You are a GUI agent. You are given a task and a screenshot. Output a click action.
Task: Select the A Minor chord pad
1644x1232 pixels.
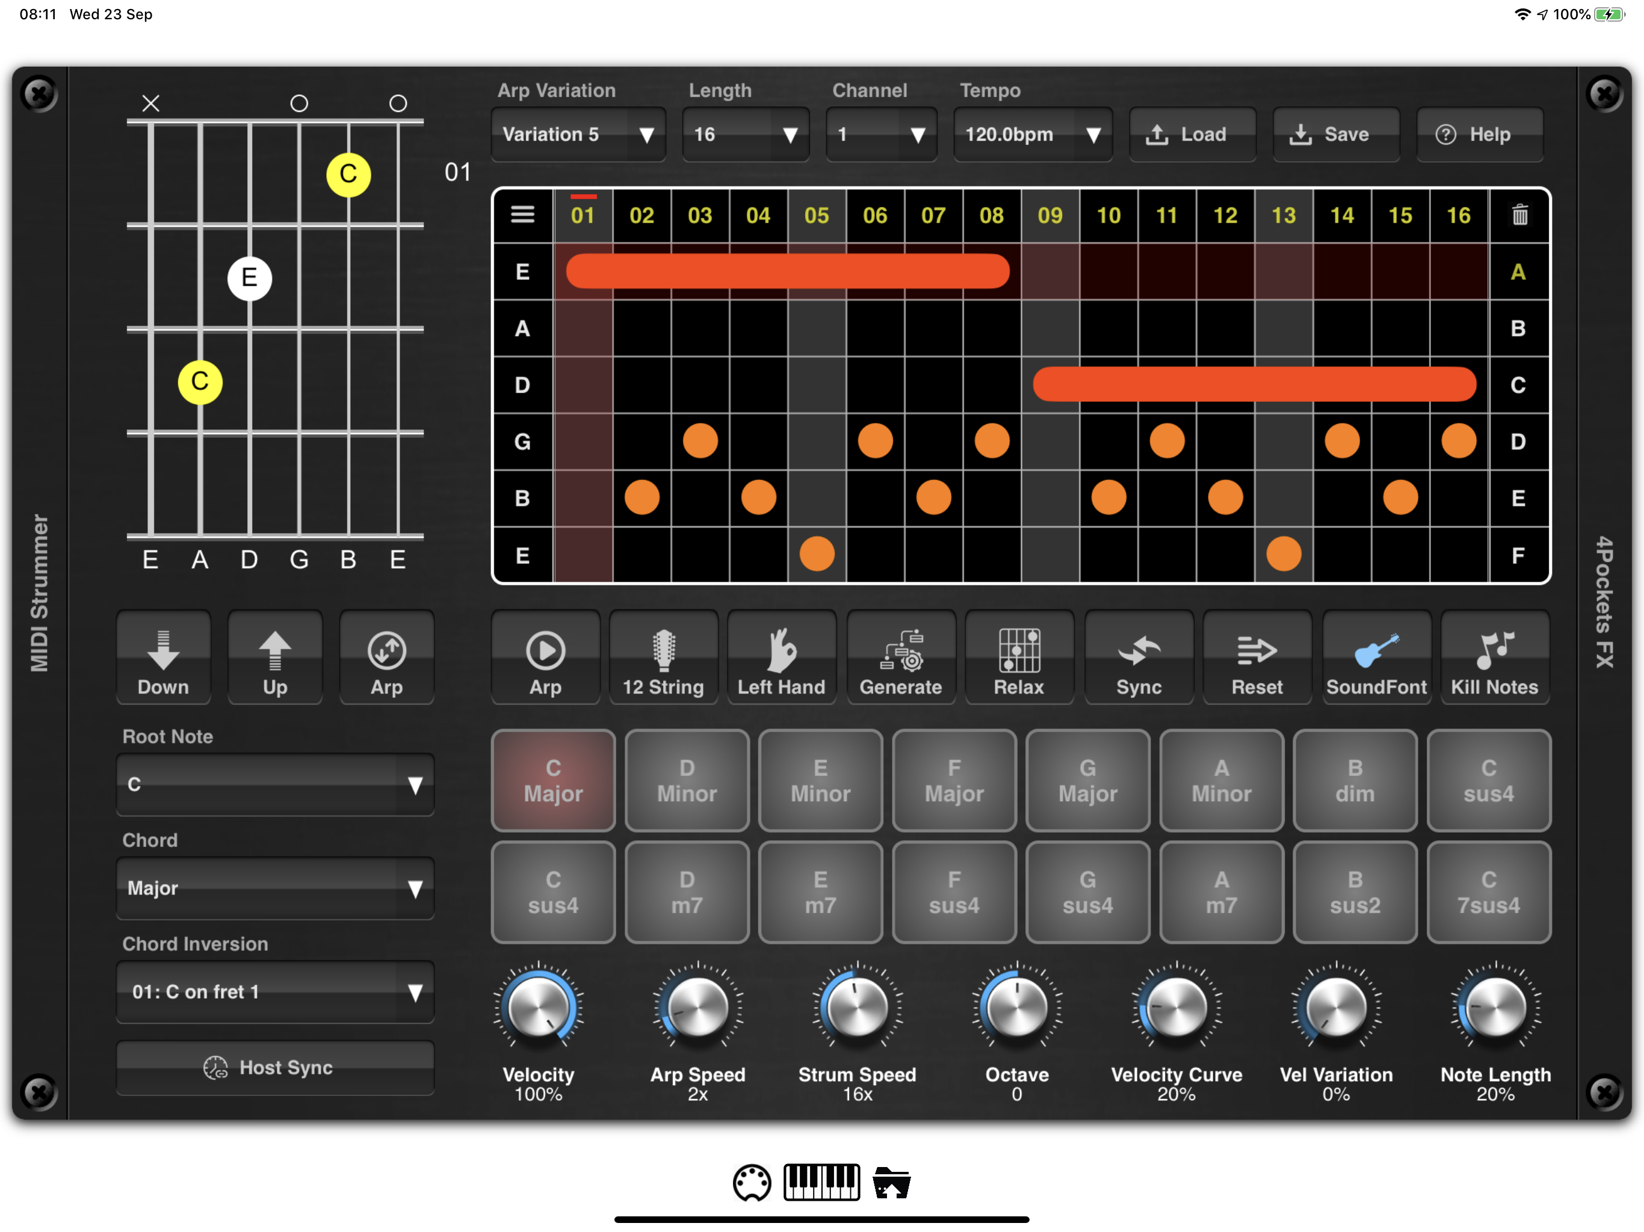(x=1221, y=780)
